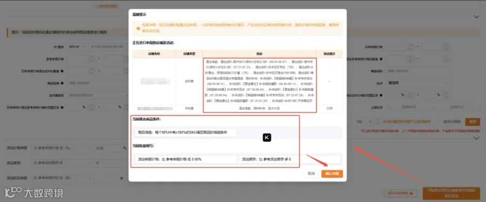486x202 pixels.
Task: Open 活动库存 dropdown 比参考活动库存多
Action: (x=62, y=163)
